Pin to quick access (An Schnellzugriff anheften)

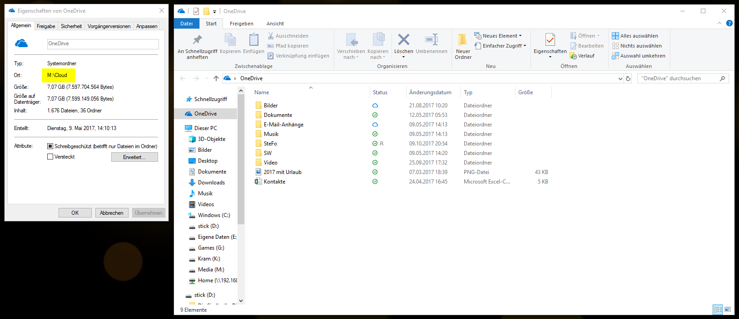[x=197, y=46]
